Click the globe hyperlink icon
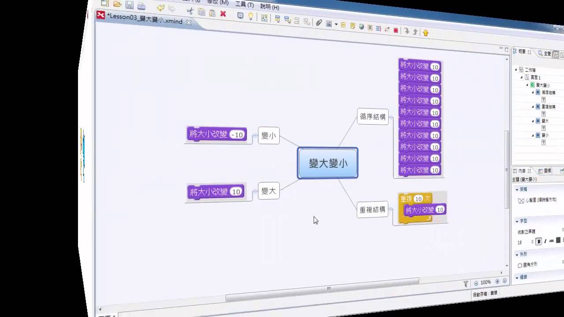 pyautogui.click(x=361, y=27)
